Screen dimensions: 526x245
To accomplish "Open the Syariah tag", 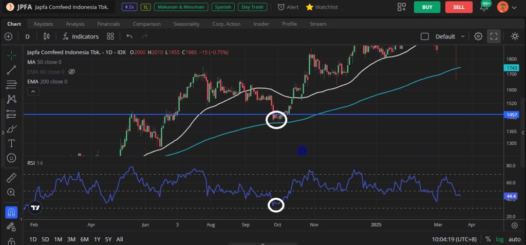I will tap(223, 7).
